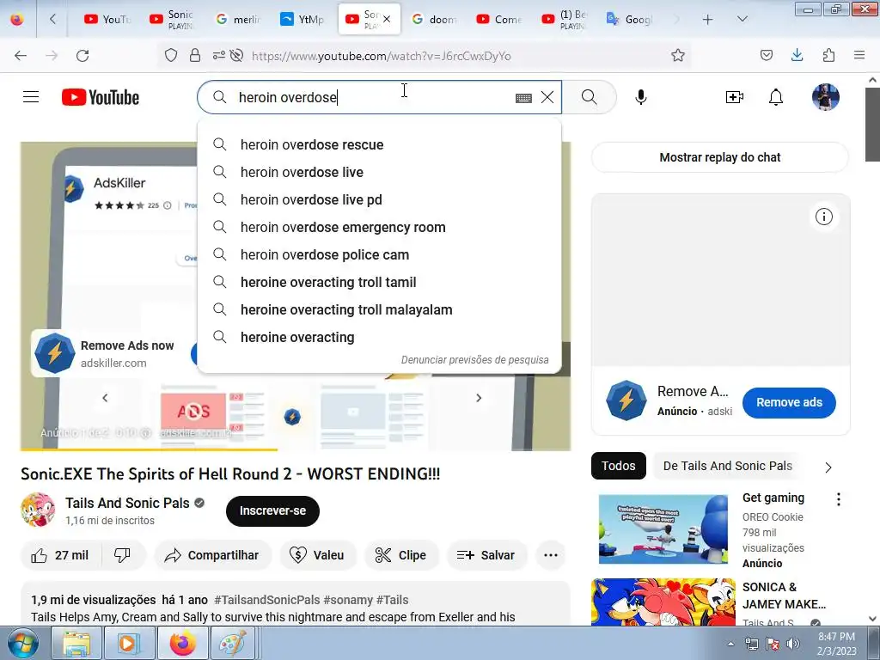View the site security padlock info

195,55
